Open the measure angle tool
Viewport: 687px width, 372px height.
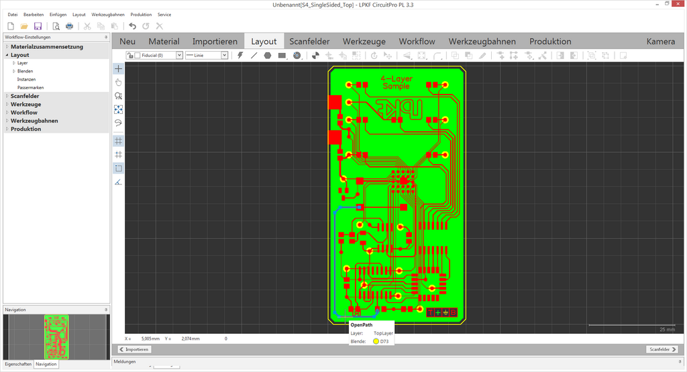[x=119, y=182]
